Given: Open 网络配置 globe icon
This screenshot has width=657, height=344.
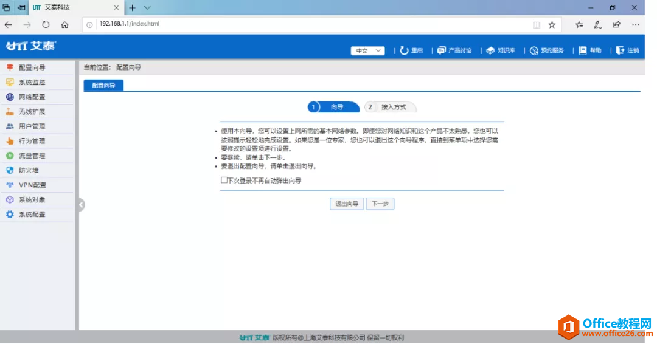Looking at the screenshot, I should [10, 97].
